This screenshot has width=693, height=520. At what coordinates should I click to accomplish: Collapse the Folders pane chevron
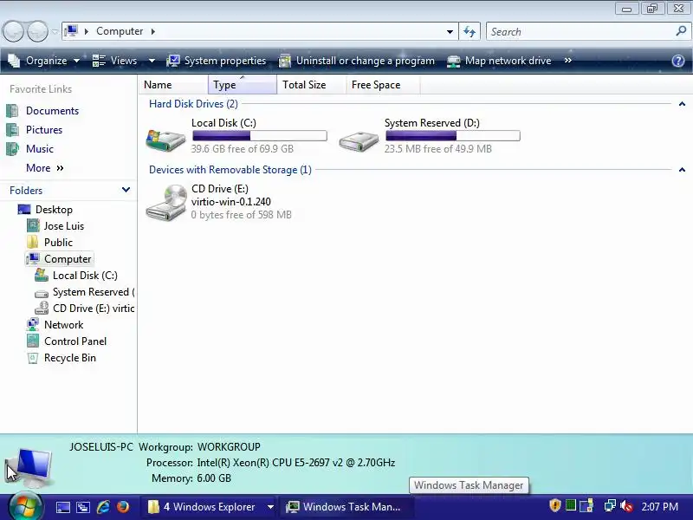pyautogui.click(x=126, y=190)
